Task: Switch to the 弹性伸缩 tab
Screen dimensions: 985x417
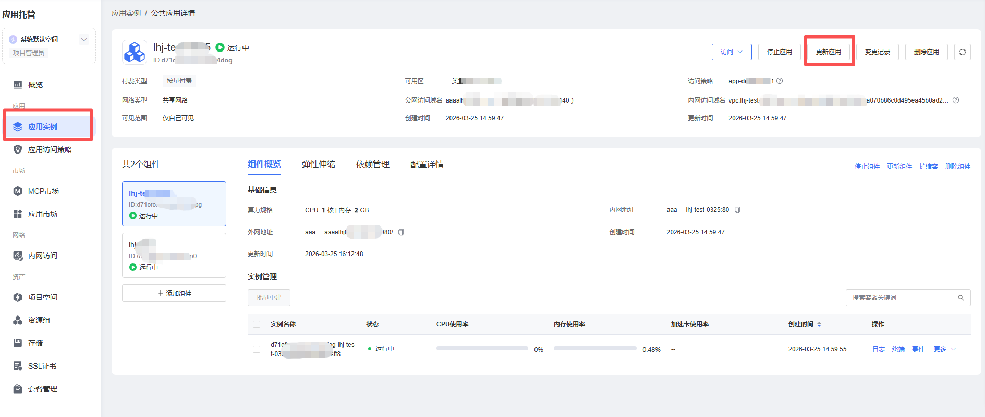Action: 318,165
